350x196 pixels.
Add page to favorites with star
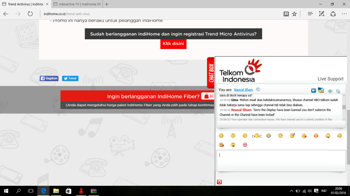[x=294, y=14]
